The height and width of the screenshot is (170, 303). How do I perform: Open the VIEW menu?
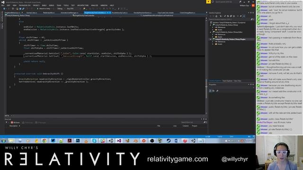click(15, 5)
